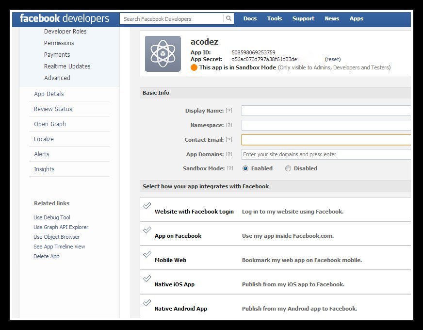Image resolution: width=423 pixels, height=330 pixels.
Task: Open the Docs menu
Action: point(250,18)
